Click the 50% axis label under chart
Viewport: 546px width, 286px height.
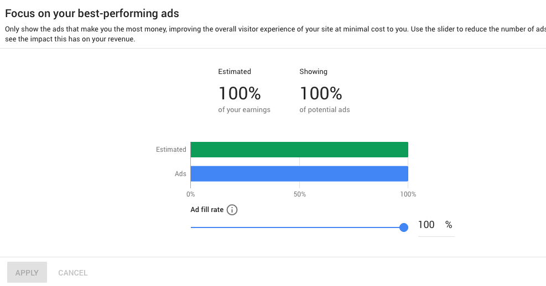click(299, 194)
